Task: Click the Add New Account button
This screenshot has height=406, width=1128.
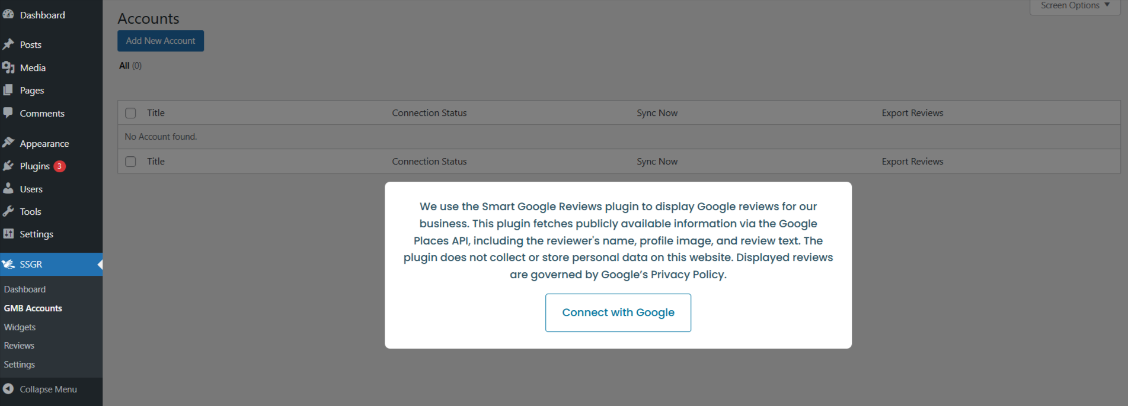Action: [x=161, y=41]
